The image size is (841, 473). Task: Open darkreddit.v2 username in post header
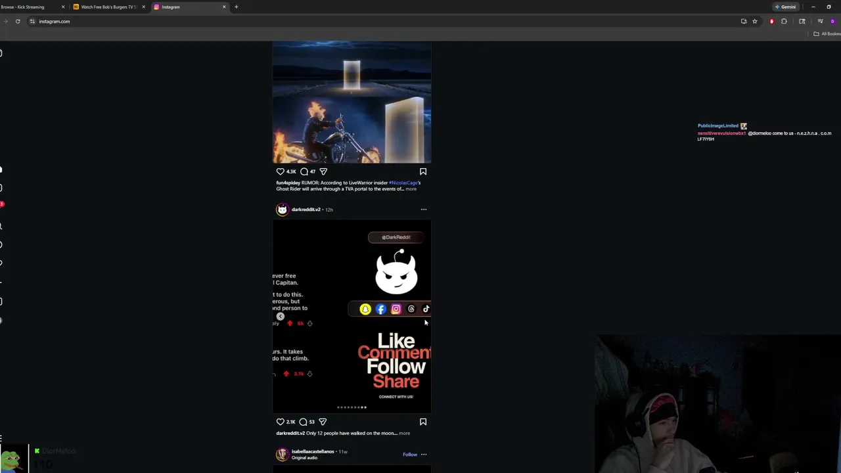point(306,210)
